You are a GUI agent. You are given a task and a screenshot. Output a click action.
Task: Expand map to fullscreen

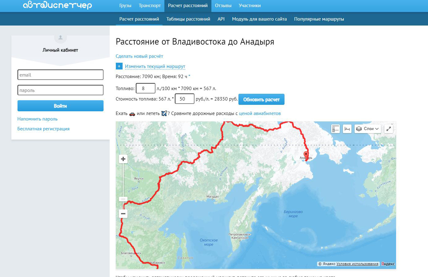389,129
